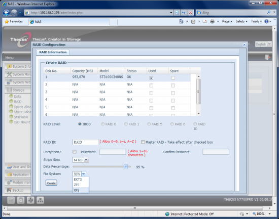Open the Stripe Size dropdown
Image resolution: width=279 pixels, height=219 pixels.
click(x=86, y=160)
